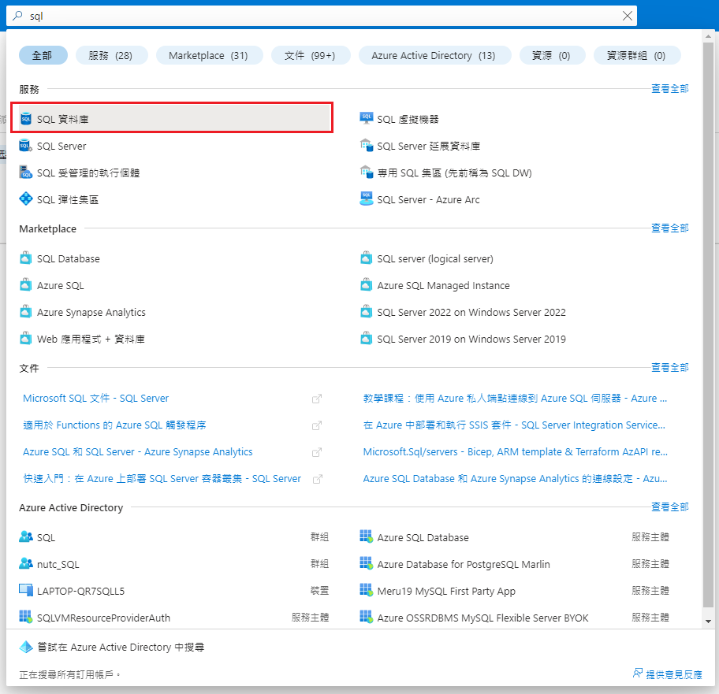Click the Meru19 MySQL First Party App icon
Image resolution: width=719 pixels, height=694 pixels.
366,591
